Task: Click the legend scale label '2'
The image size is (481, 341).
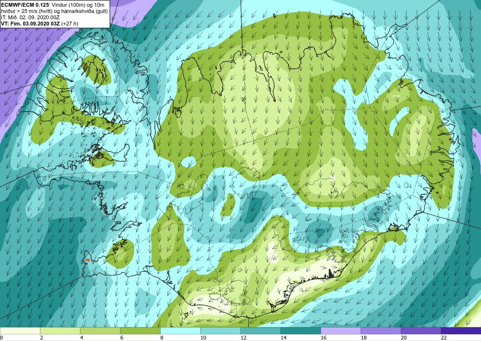Action: click(x=41, y=338)
